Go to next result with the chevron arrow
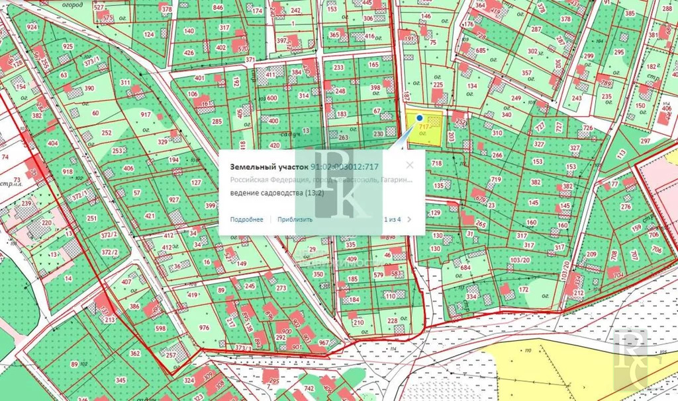678x401 pixels. point(410,219)
